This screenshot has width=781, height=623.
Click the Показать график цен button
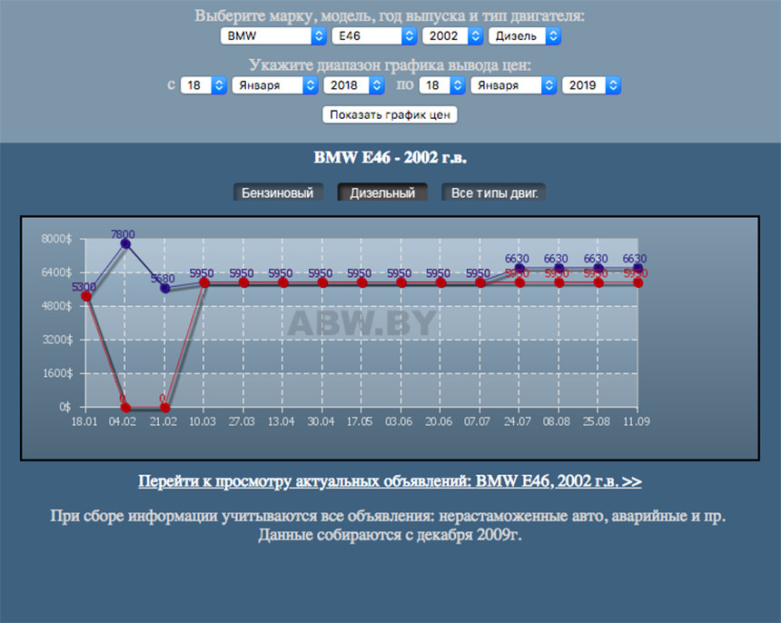tap(390, 114)
